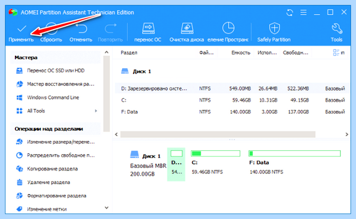Click the Применить checkmark toolbar button
This screenshot has width=356, height=219.
(x=21, y=33)
